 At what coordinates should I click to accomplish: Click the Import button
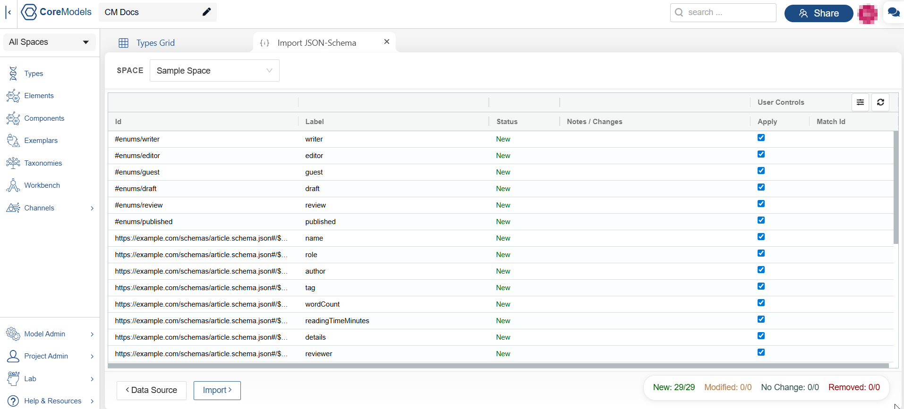(x=217, y=390)
